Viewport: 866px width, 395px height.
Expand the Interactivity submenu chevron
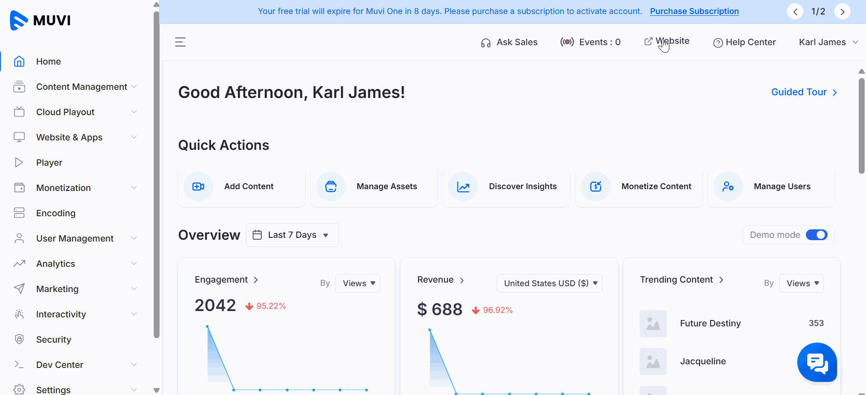(134, 314)
